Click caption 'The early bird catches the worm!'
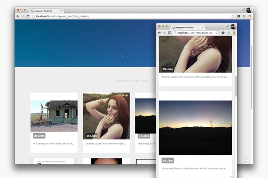Viewport: 268px width, 178px height. [x=194, y=168]
